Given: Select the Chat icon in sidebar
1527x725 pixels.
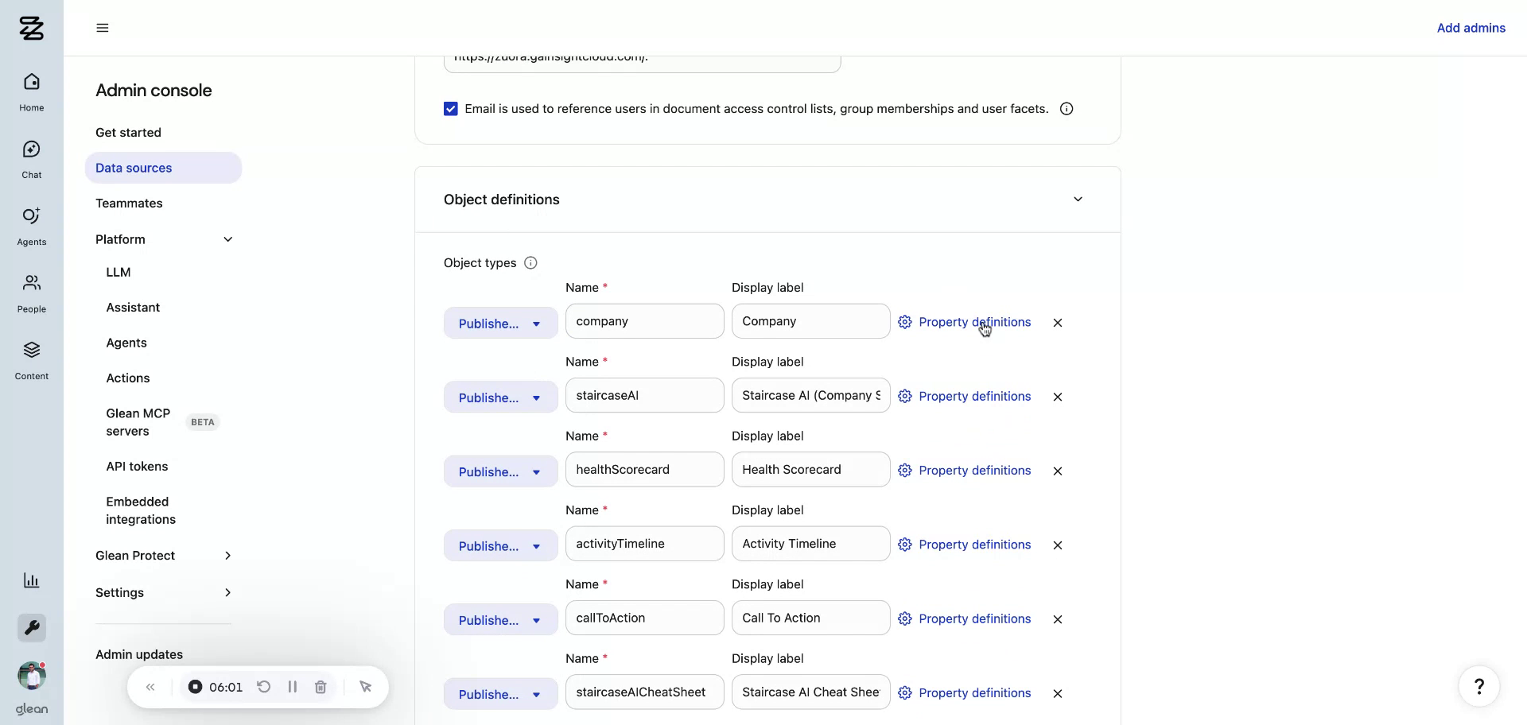Looking at the screenshot, I should 31,156.
